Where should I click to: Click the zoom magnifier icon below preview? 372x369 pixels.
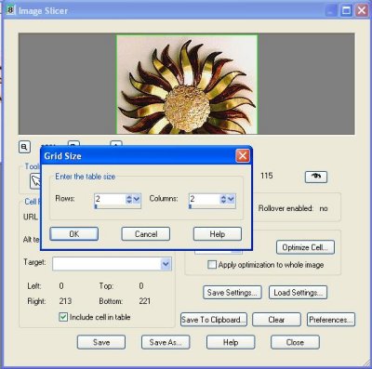(24, 147)
